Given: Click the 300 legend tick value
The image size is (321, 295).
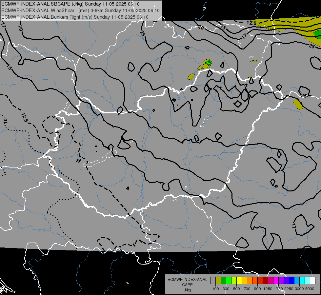Looking at the screenshot, I should click(x=226, y=289).
